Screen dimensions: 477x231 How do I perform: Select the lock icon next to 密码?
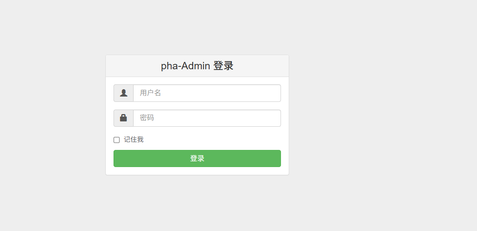tap(123, 118)
